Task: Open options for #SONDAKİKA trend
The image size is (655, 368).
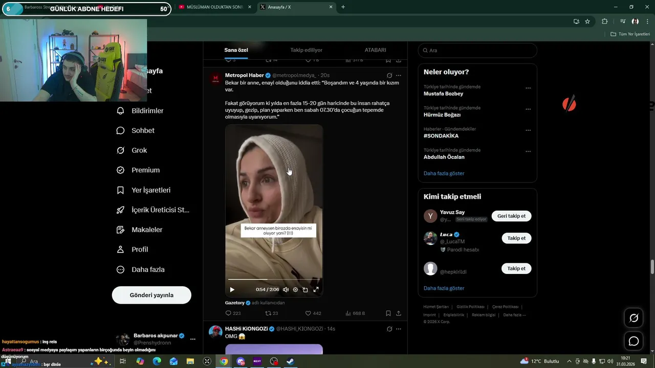Action: 528,130
